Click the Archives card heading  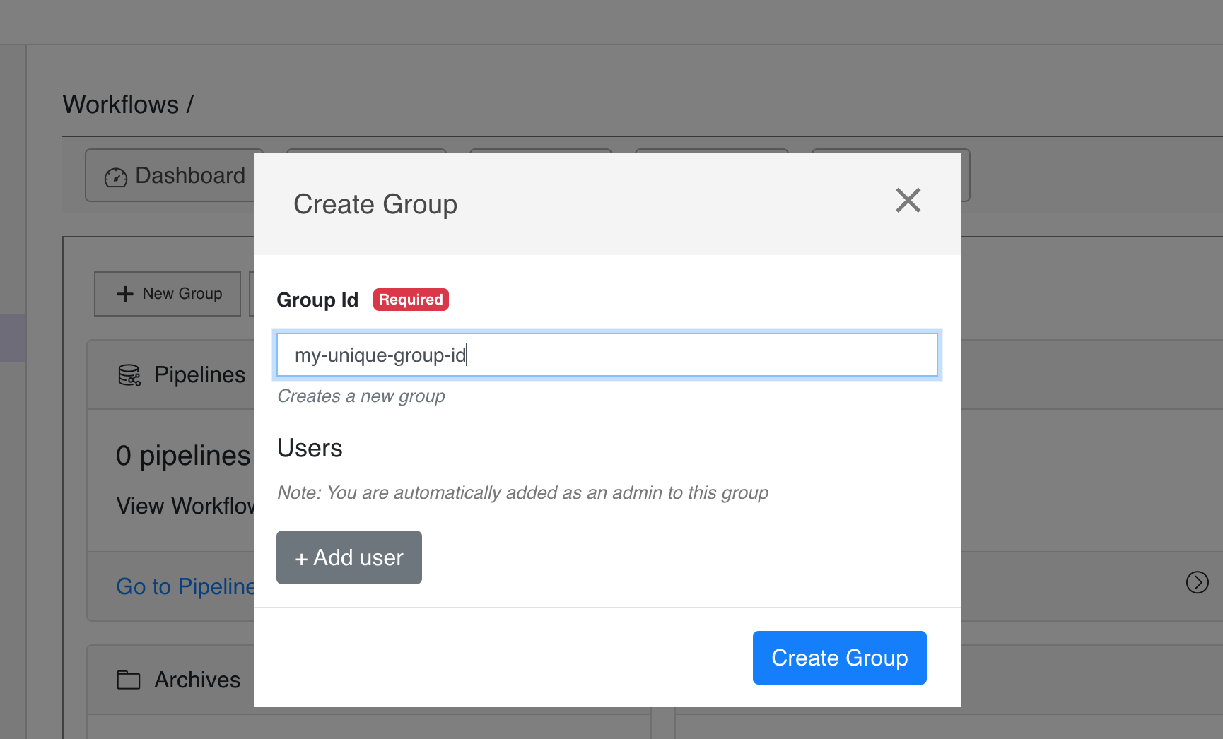(197, 680)
